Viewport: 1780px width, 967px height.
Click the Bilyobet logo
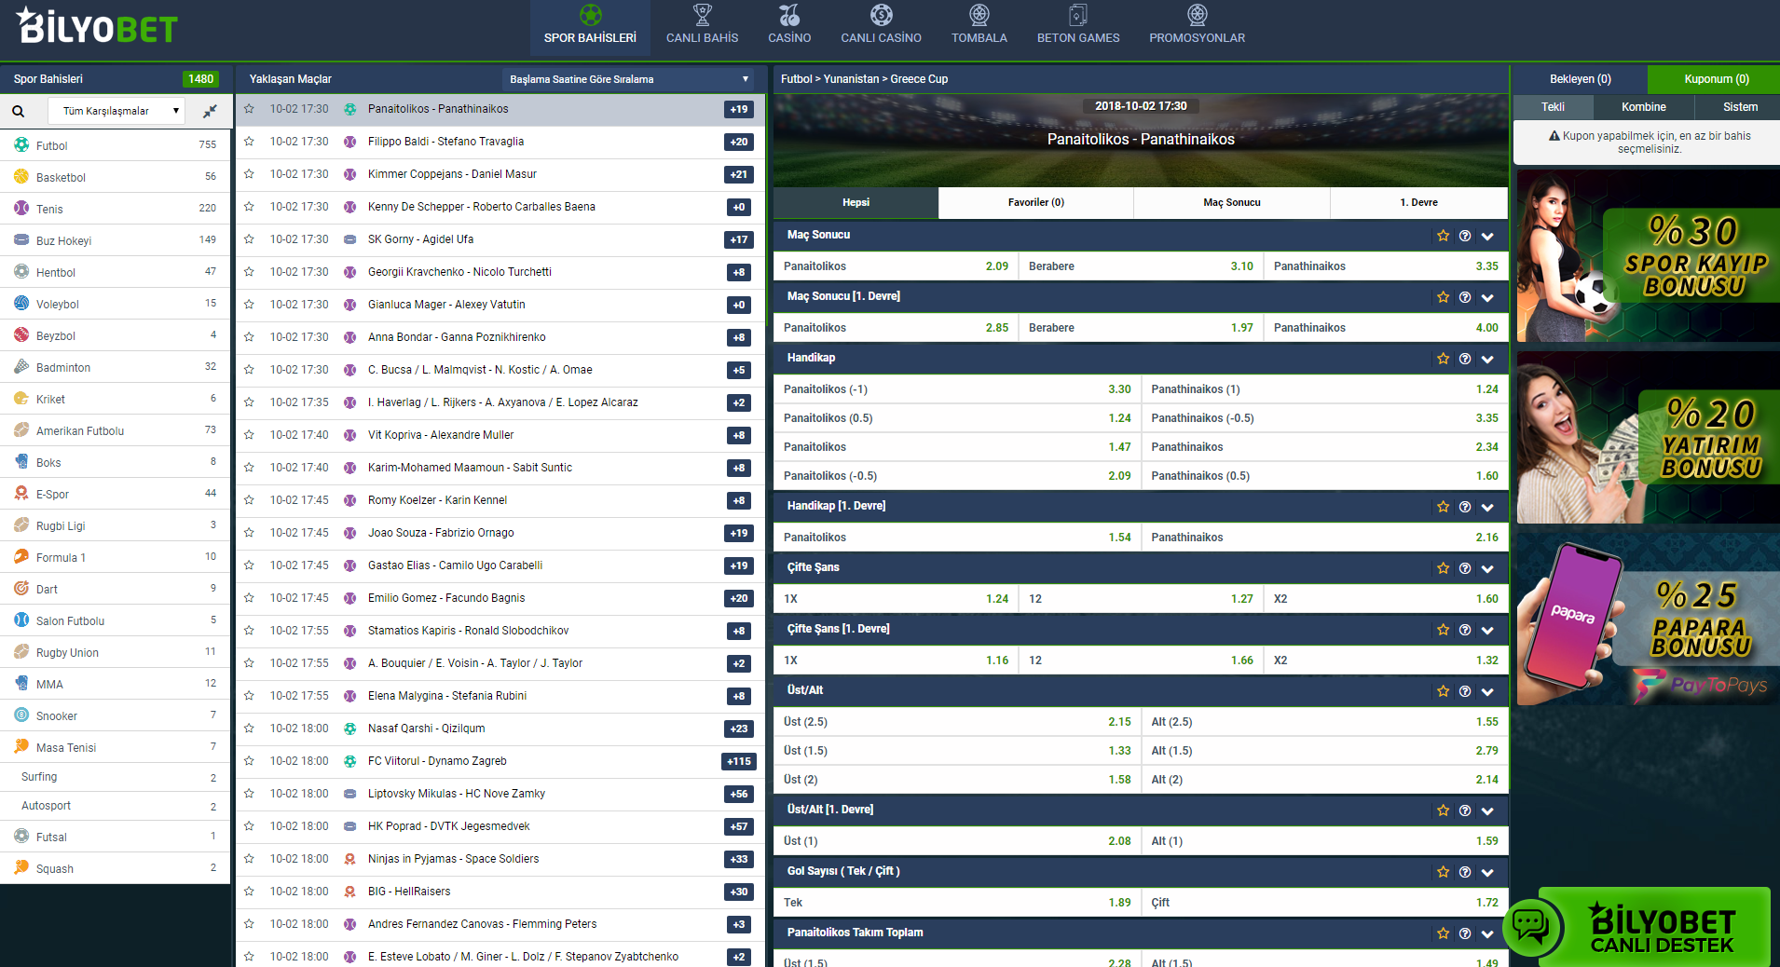tap(97, 27)
